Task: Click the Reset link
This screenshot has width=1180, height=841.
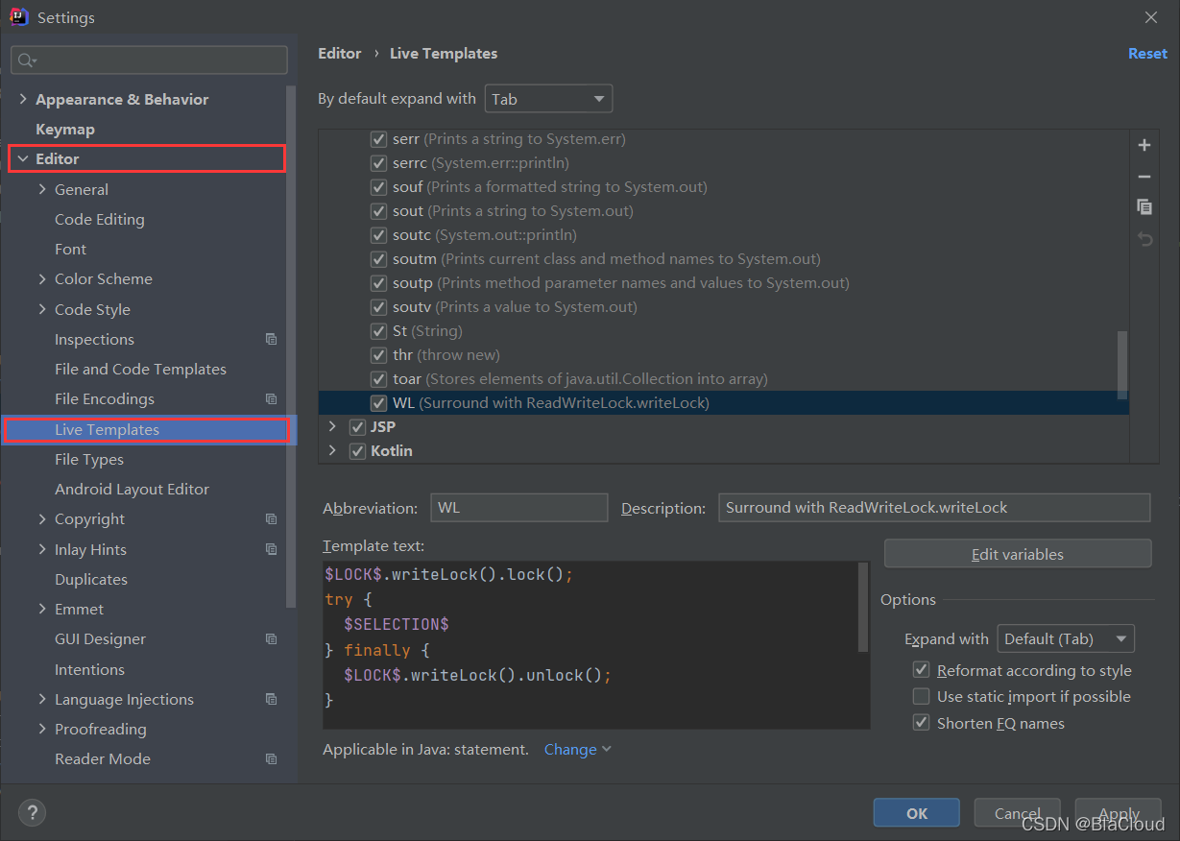Action: click(x=1147, y=54)
